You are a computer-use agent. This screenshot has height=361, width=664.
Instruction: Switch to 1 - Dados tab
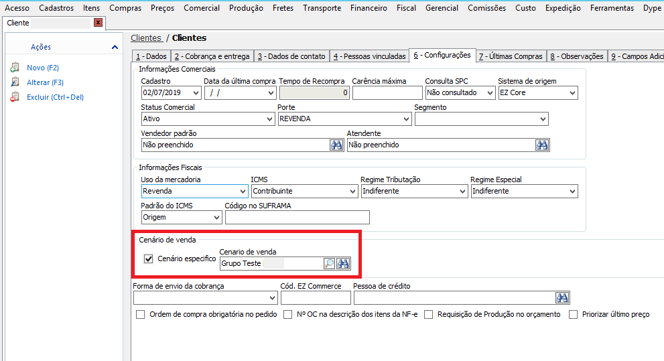pyautogui.click(x=151, y=56)
